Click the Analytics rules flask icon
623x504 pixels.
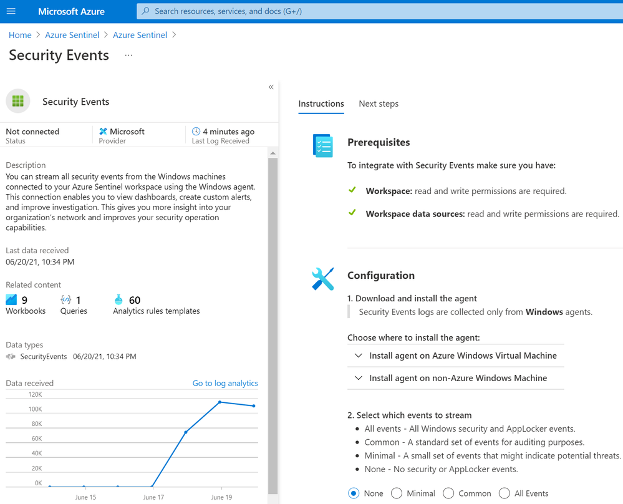point(118,299)
